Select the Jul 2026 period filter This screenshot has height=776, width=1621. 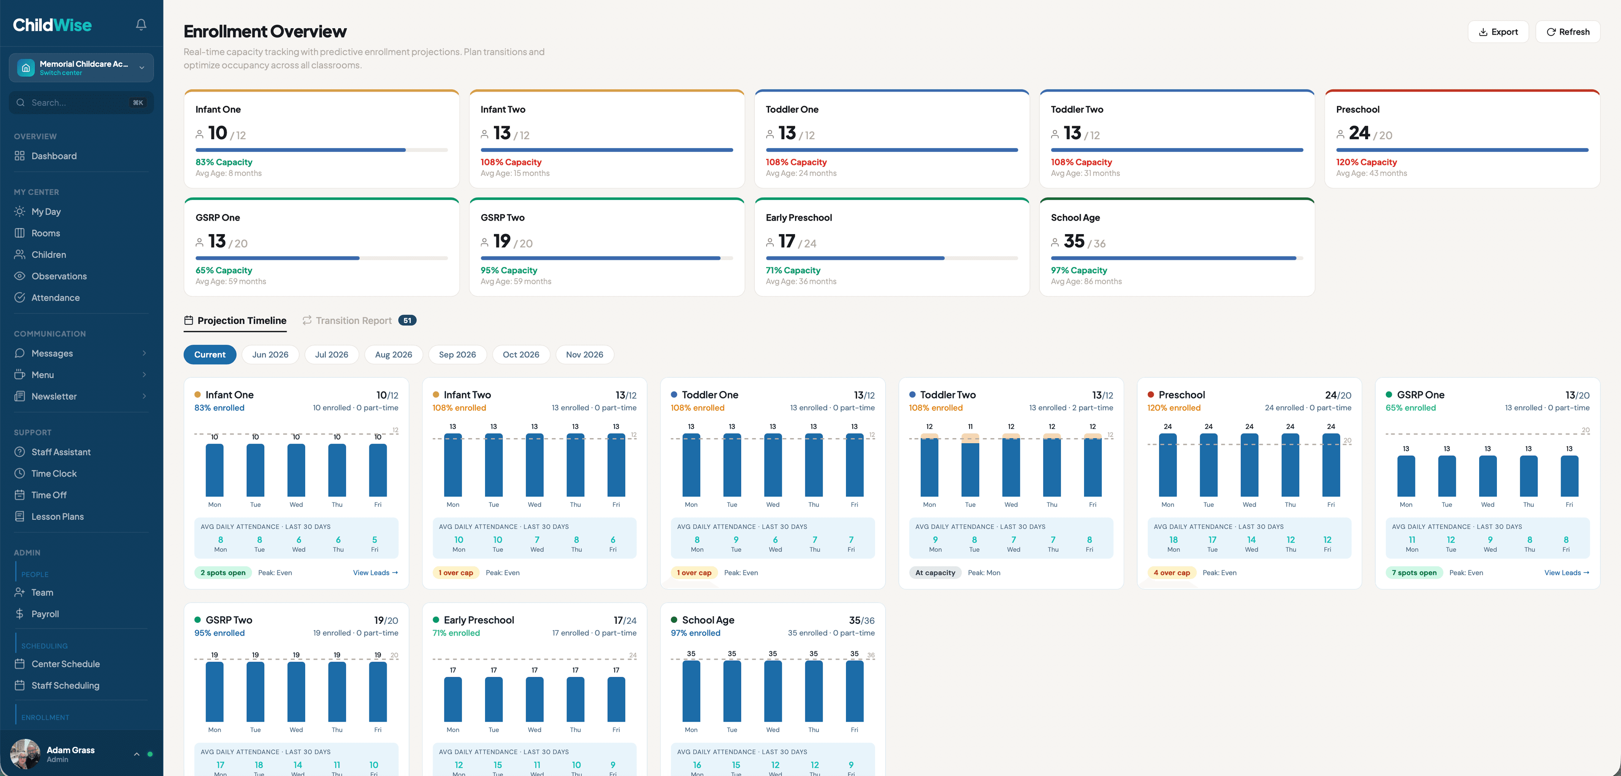pos(332,355)
